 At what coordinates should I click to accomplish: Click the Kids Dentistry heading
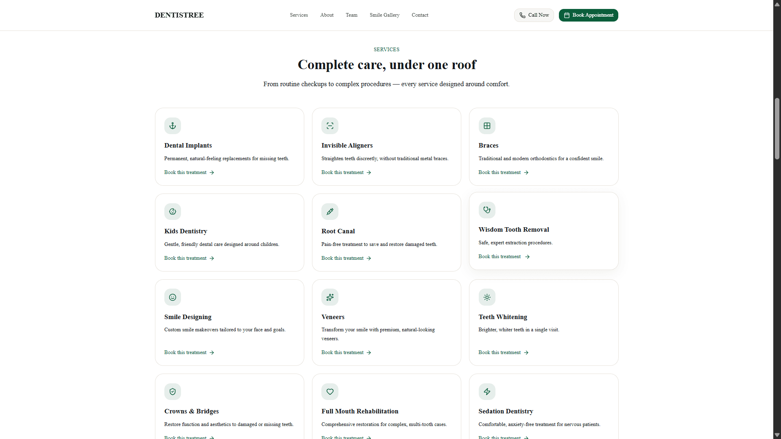click(186, 231)
